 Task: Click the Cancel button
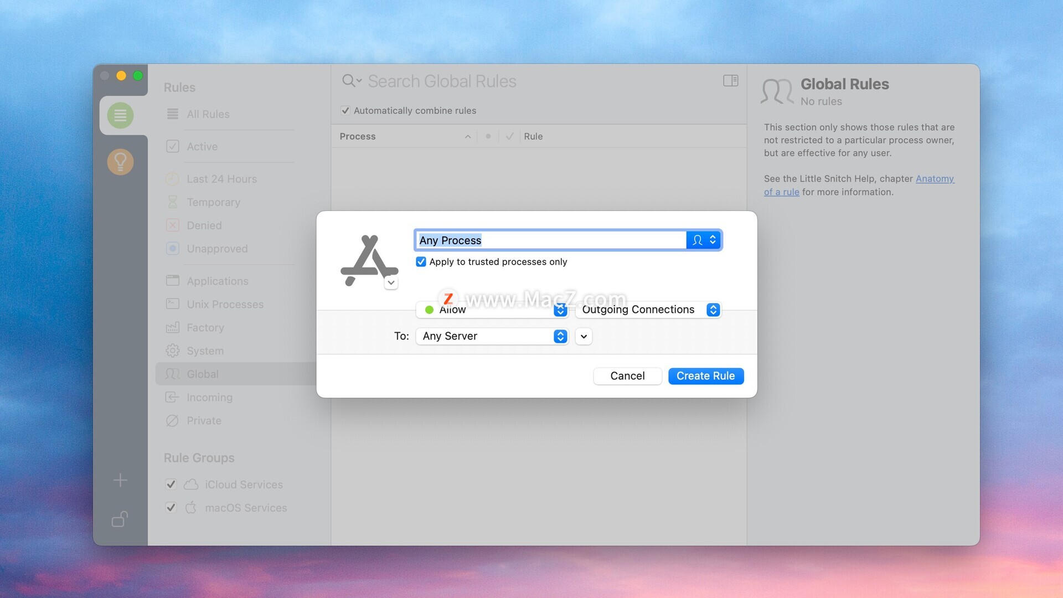627,376
